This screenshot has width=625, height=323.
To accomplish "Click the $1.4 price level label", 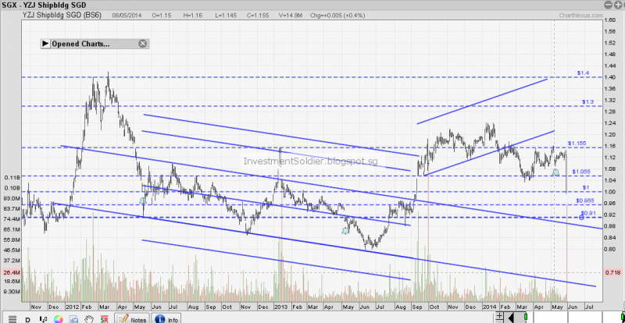I will tap(583, 73).
